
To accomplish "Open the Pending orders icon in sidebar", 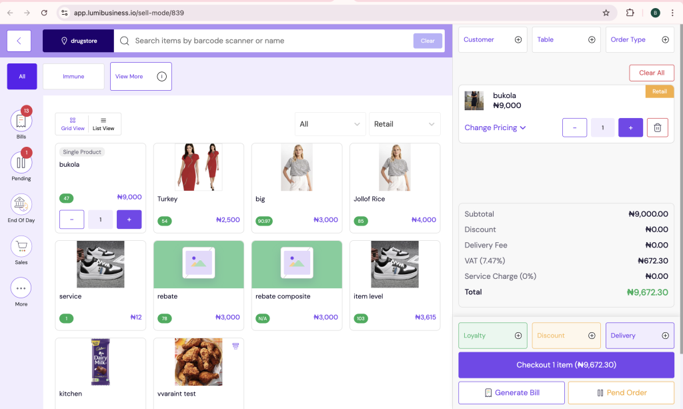I will click(x=21, y=163).
